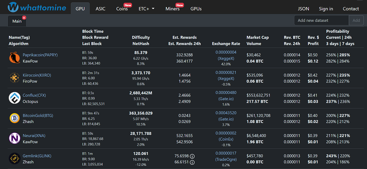The width and height of the screenshot is (367, 169).
Task: Open Neurai(XNA) coin page
Action: click(x=34, y=136)
